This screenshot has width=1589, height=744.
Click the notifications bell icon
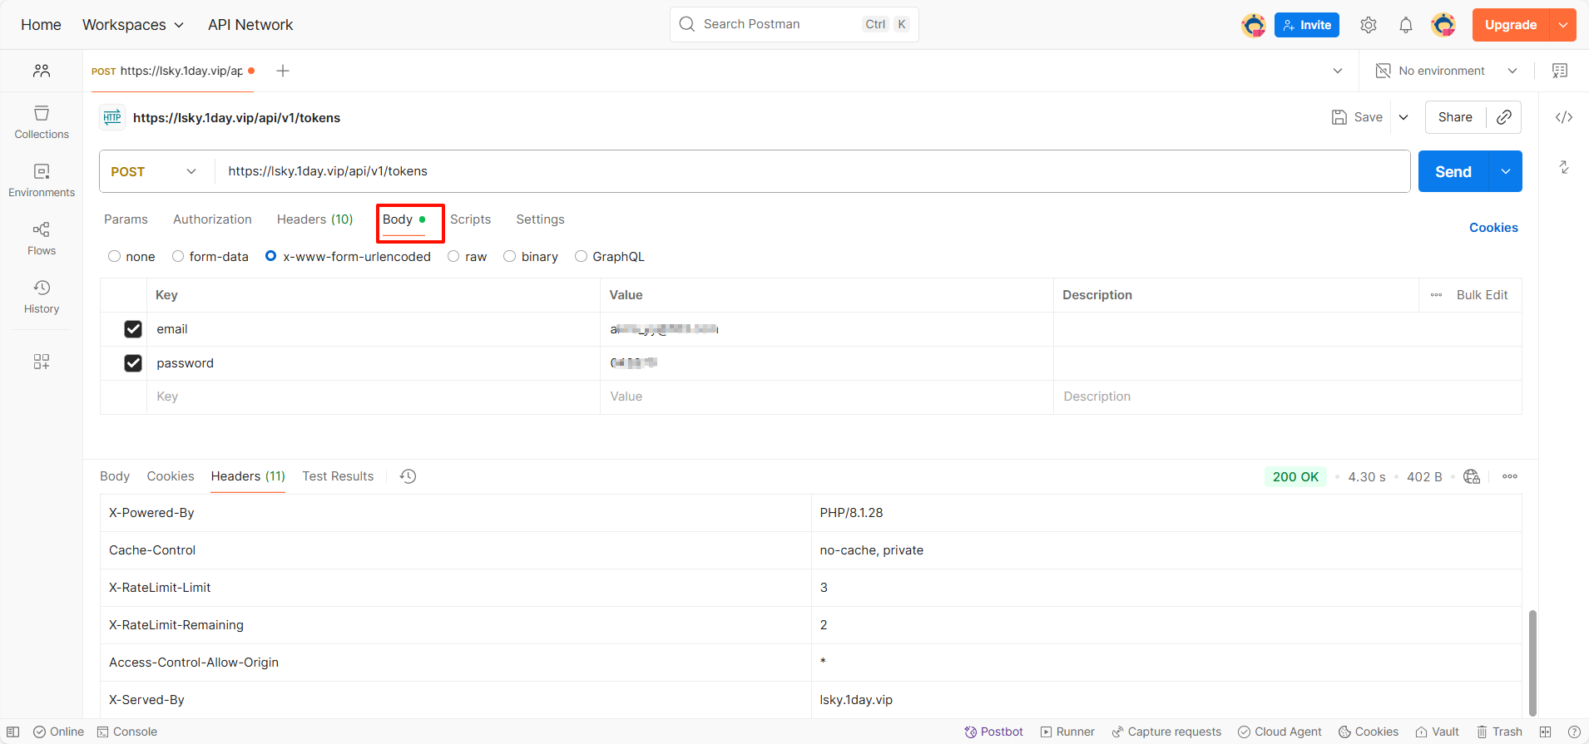point(1405,25)
